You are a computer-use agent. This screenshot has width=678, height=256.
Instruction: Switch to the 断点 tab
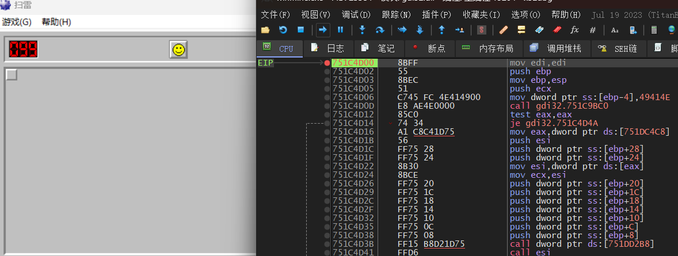(x=429, y=48)
